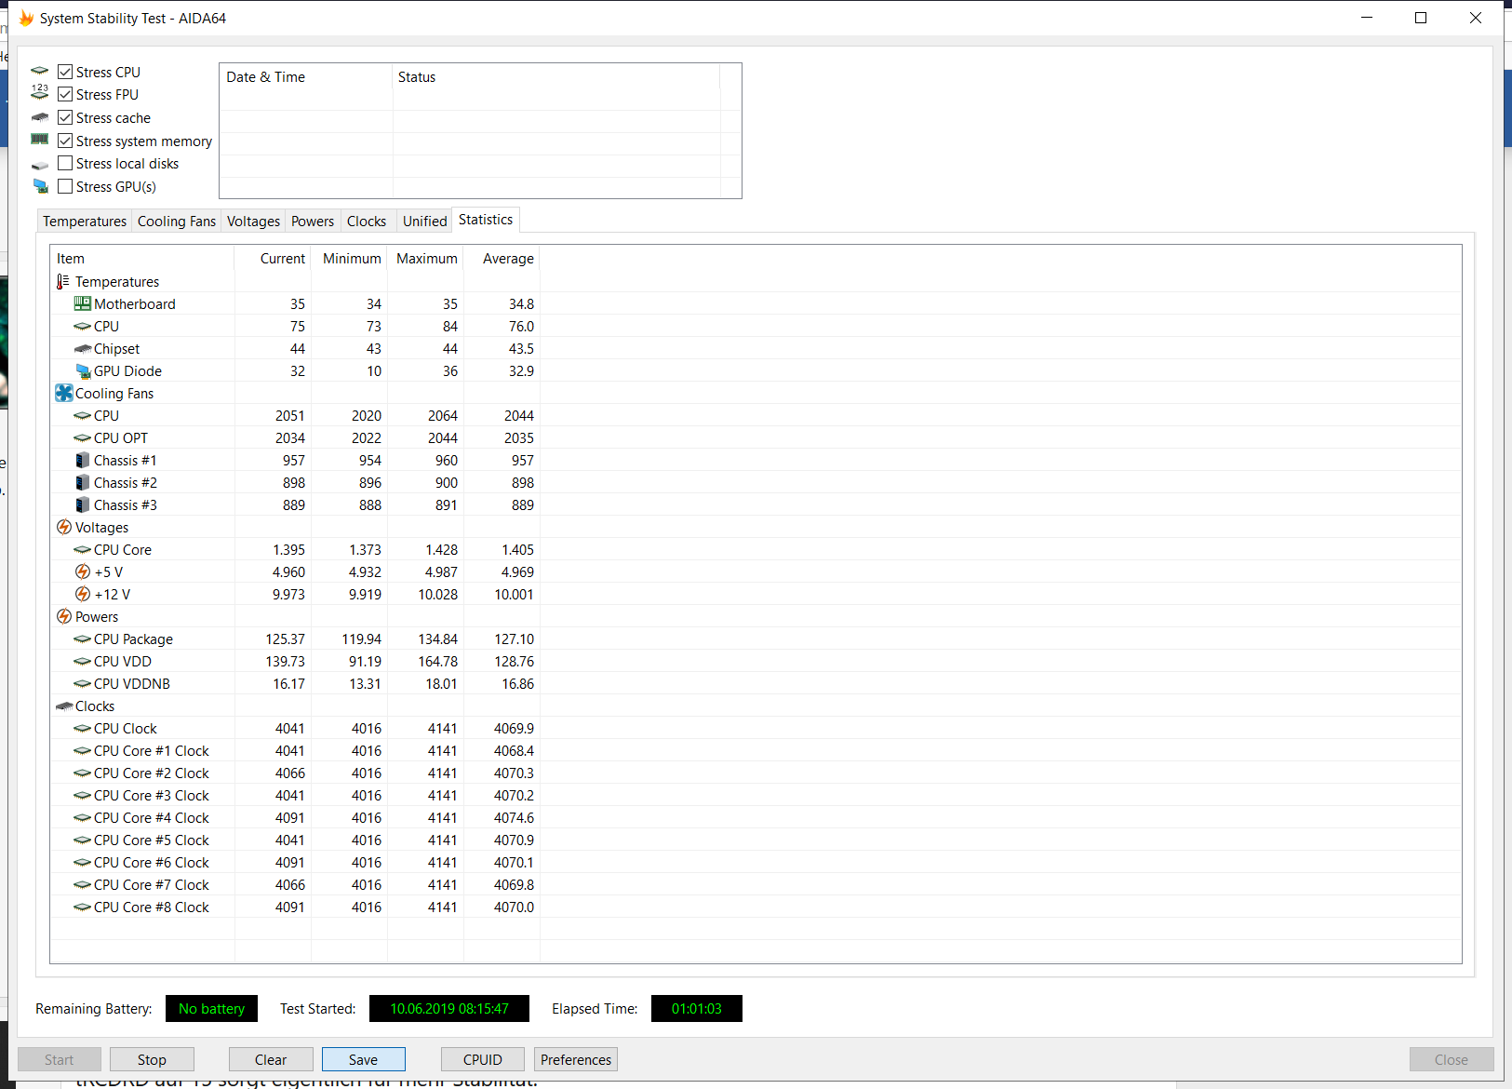Click the Test Started date value
Image resolution: width=1512 pixels, height=1089 pixels.
(449, 1008)
